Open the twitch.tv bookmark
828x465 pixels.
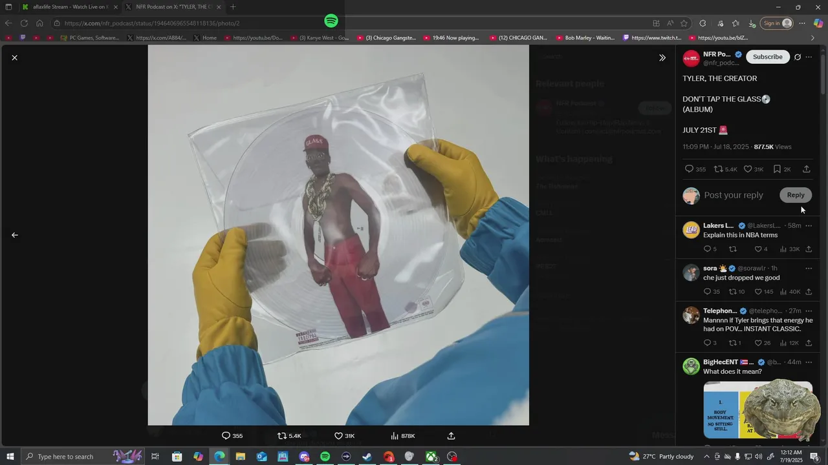coord(652,38)
